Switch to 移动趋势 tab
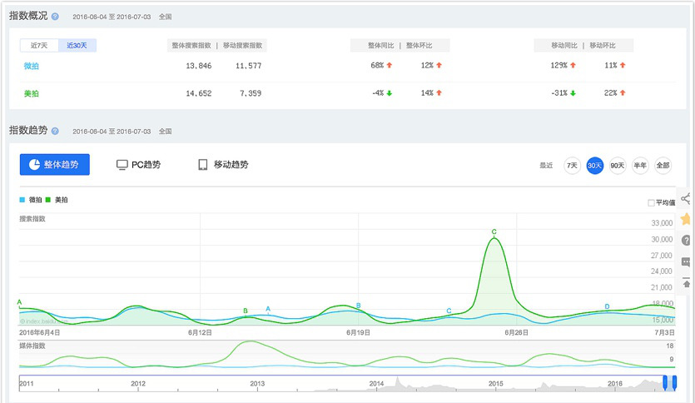Image resolution: width=695 pixels, height=403 pixels. click(223, 165)
